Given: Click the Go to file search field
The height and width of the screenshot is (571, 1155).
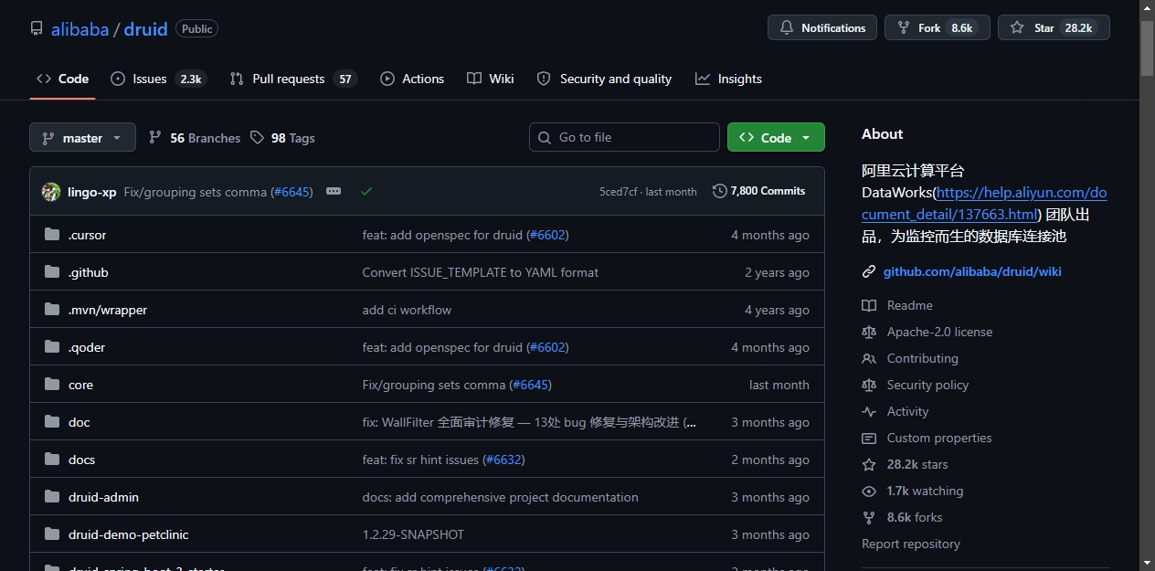Looking at the screenshot, I should (624, 137).
